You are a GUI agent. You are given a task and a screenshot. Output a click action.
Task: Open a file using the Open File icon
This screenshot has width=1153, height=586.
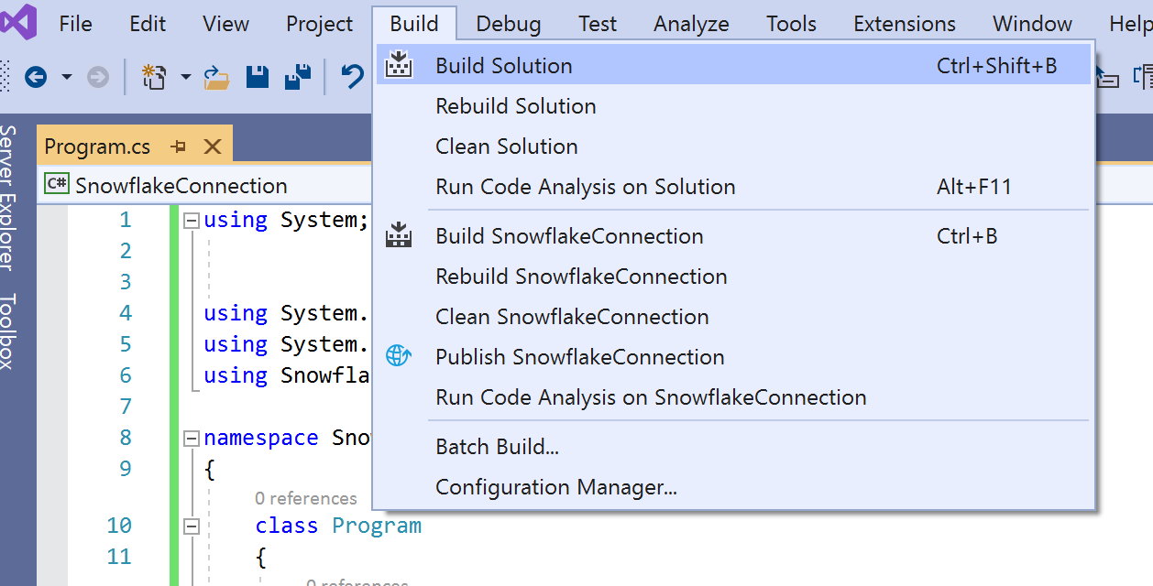217,76
